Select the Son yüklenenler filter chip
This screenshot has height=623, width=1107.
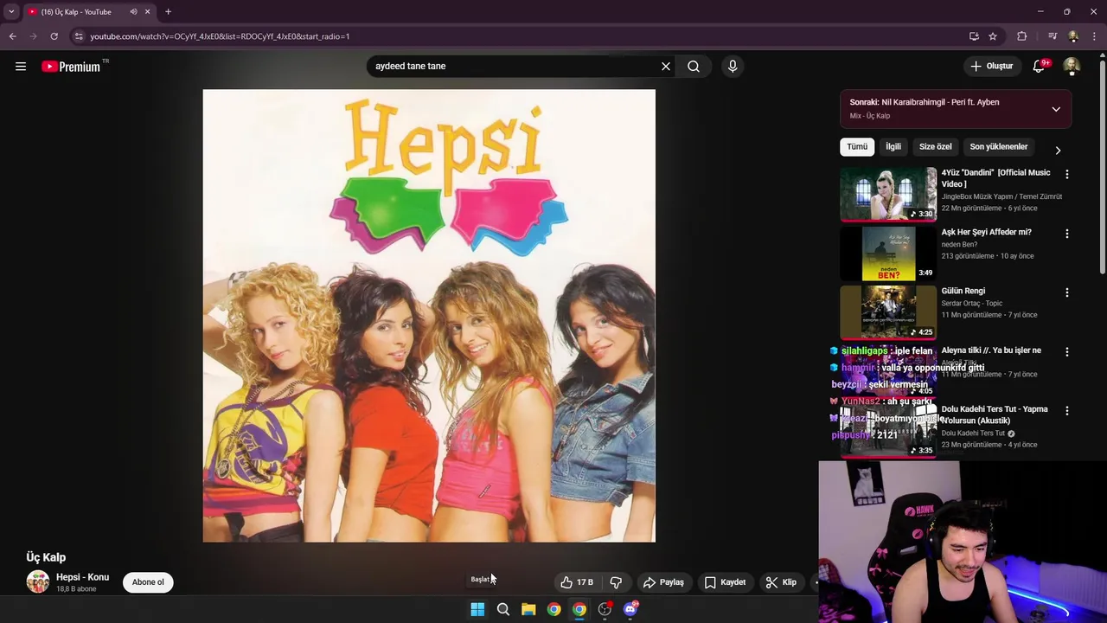click(x=999, y=147)
